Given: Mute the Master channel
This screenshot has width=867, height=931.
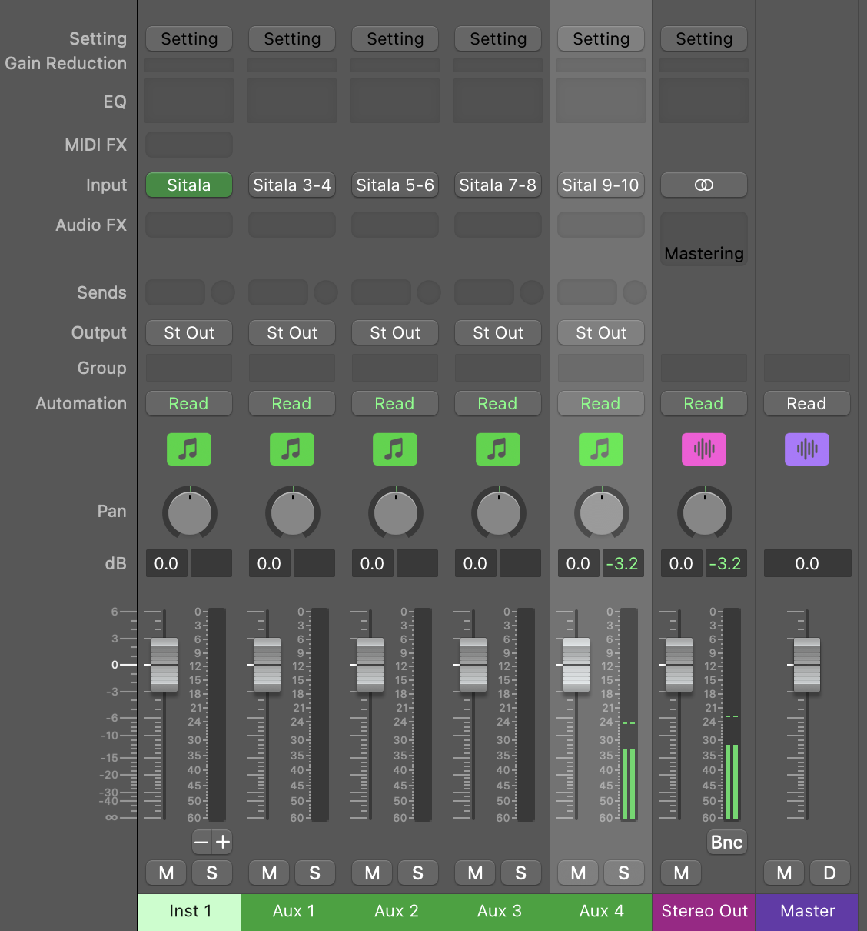Looking at the screenshot, I should coord(784,873).
